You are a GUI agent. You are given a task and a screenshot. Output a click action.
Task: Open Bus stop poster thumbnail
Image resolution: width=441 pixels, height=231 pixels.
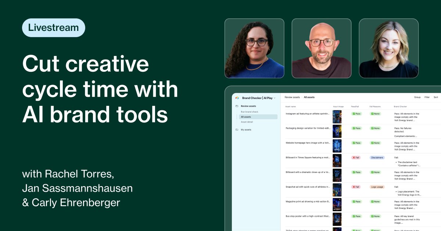337,220
